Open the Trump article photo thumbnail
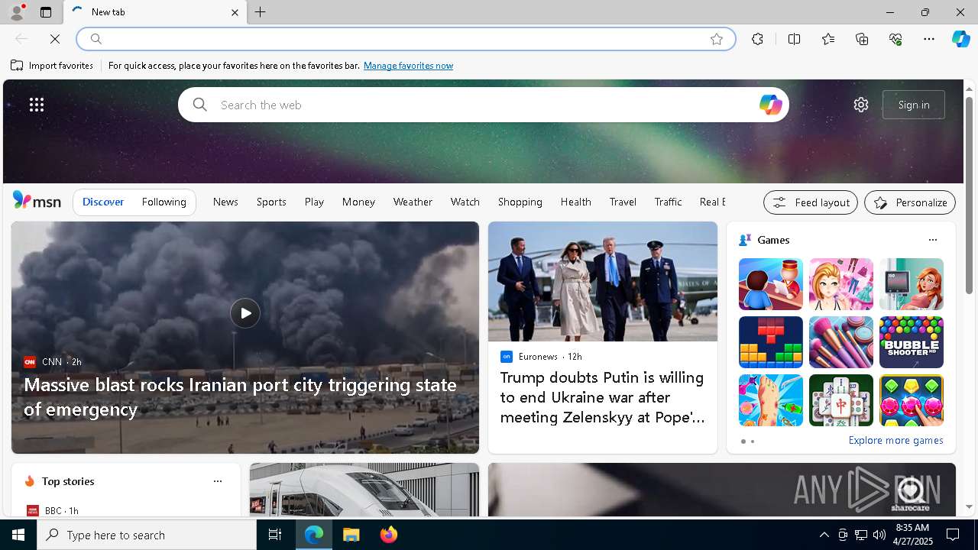The image size is (978, 550). [603, 281]
